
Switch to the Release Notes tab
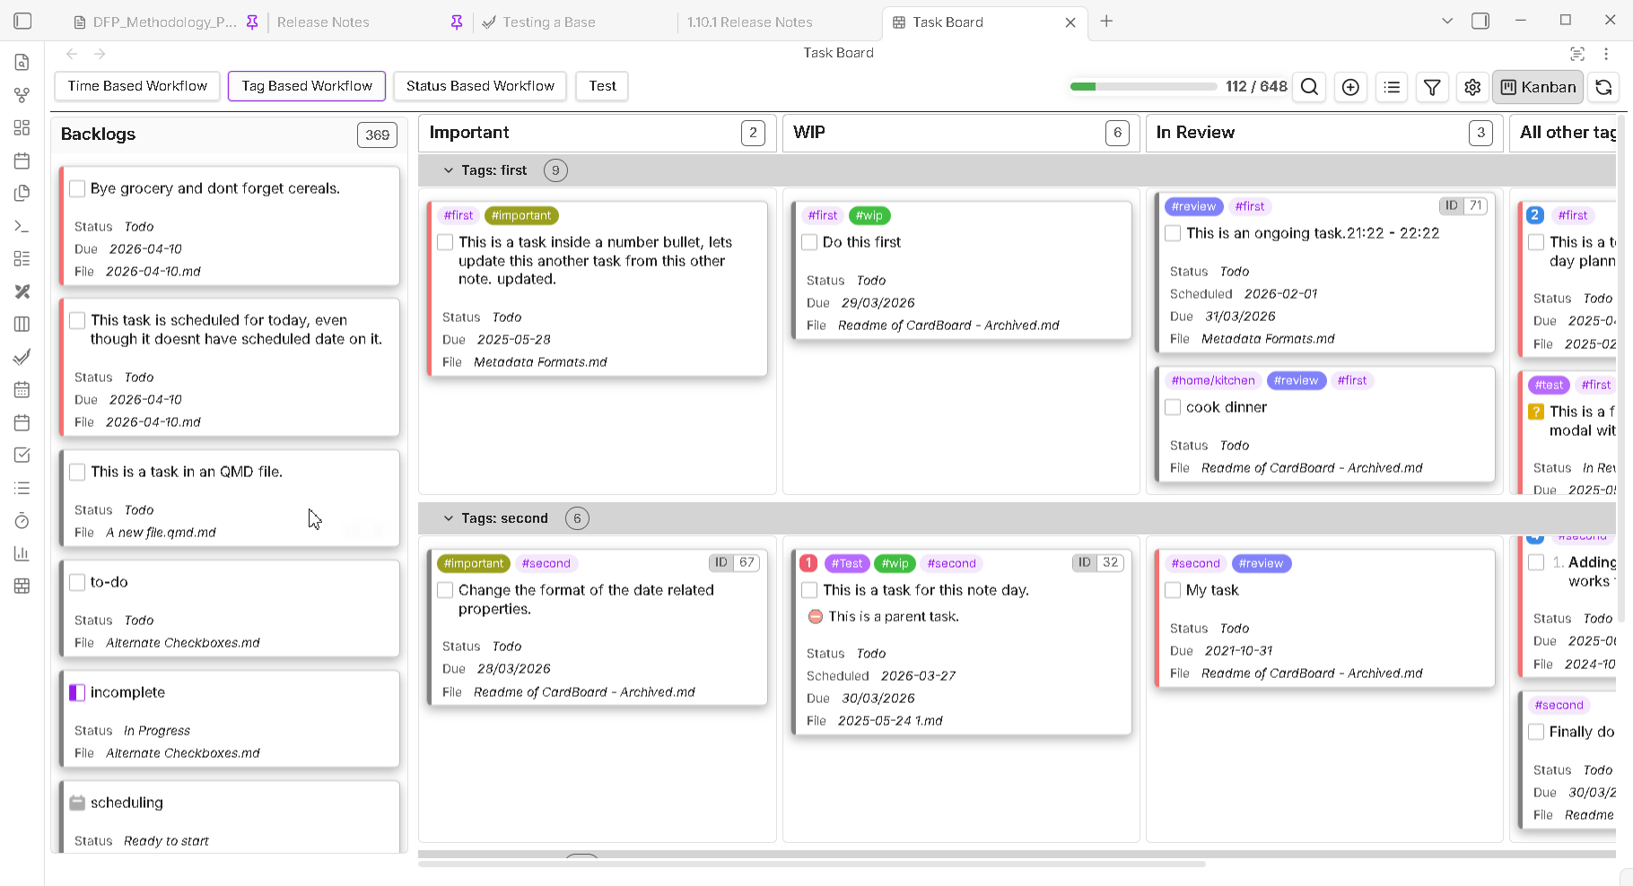tap(323, 22)
